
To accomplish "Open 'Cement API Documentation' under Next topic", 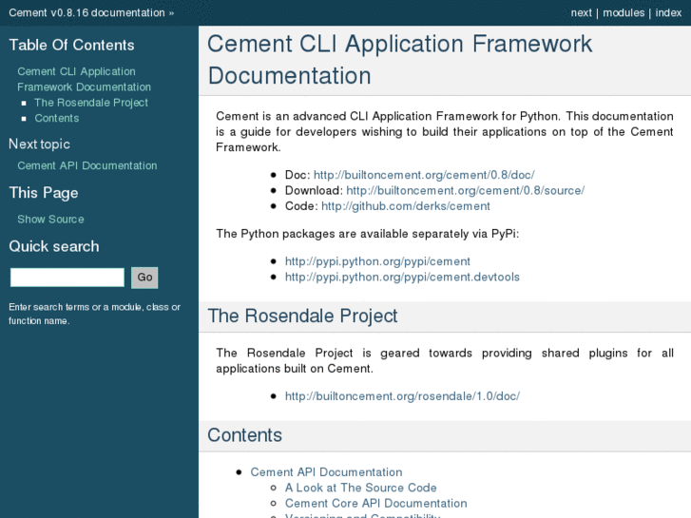I will click(x=87, y=165).
